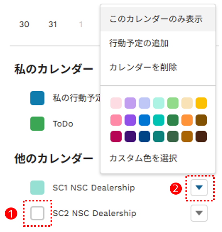Open the SC1 NSC Dealership dropdown arrow
The height and width of the screenshot is (232, 222).
(199, 187)
